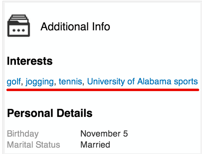Follow the tennis interest link
Image resolution: width=202 pixels, height=154 pixels.
[70, 82]
